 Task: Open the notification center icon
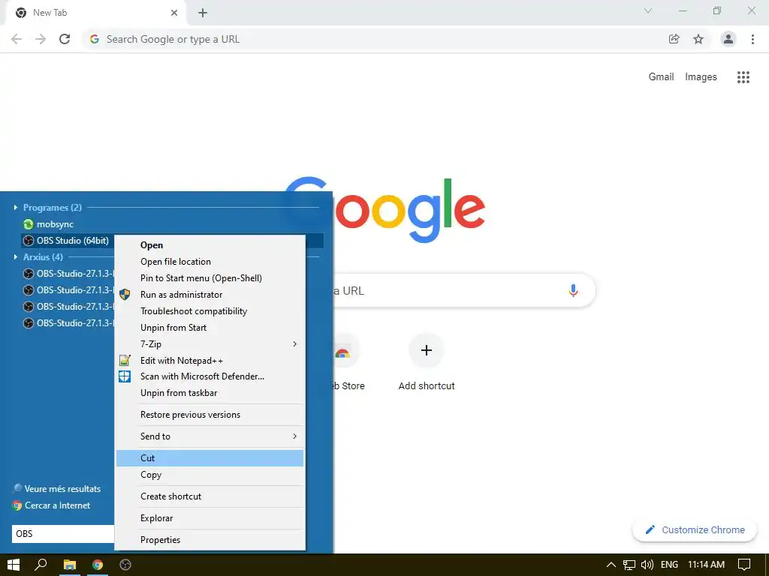click(x=744, y=565)
